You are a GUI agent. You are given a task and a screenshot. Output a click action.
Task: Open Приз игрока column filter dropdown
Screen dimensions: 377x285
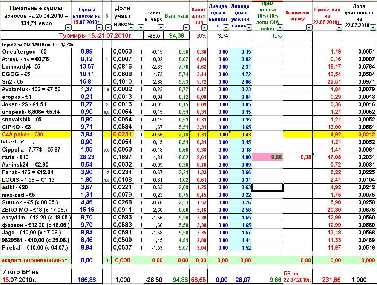point(280,28)
